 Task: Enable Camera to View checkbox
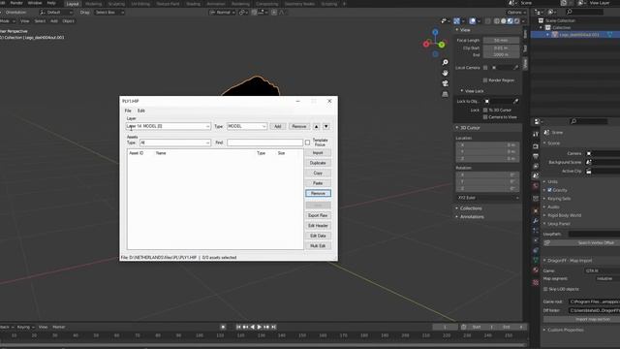click(x=485, y=117)
